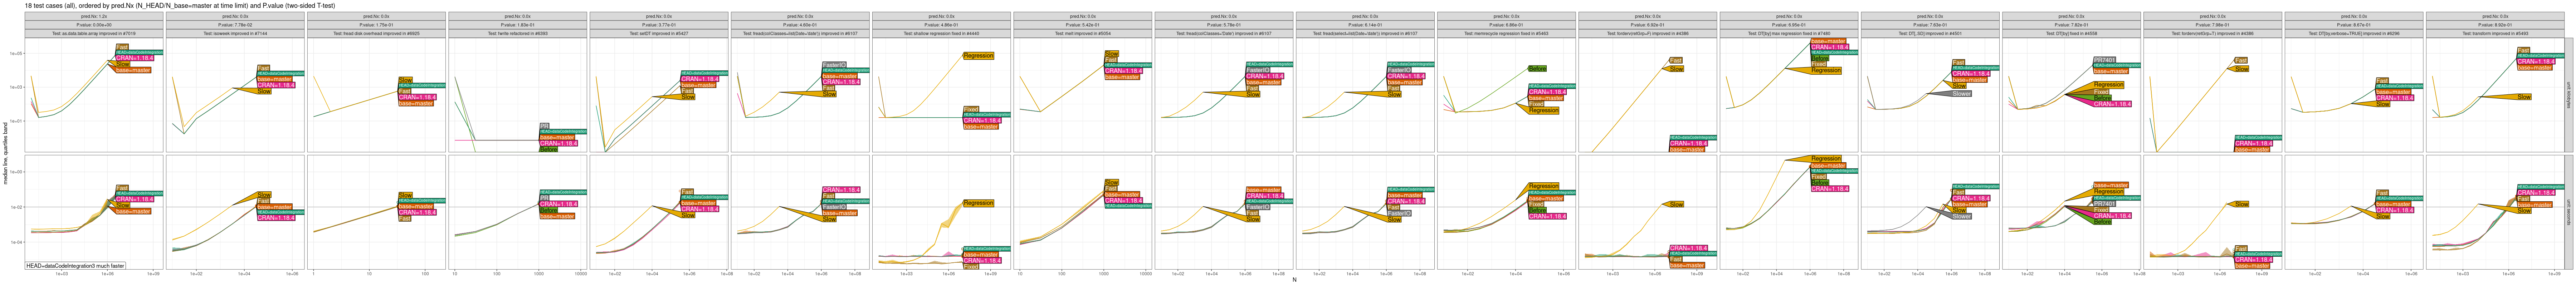Click the 'HEAD=dataCodeIntegration3 much faster' note box
This screenshot has width=2576, height=286.
point(75,266)
